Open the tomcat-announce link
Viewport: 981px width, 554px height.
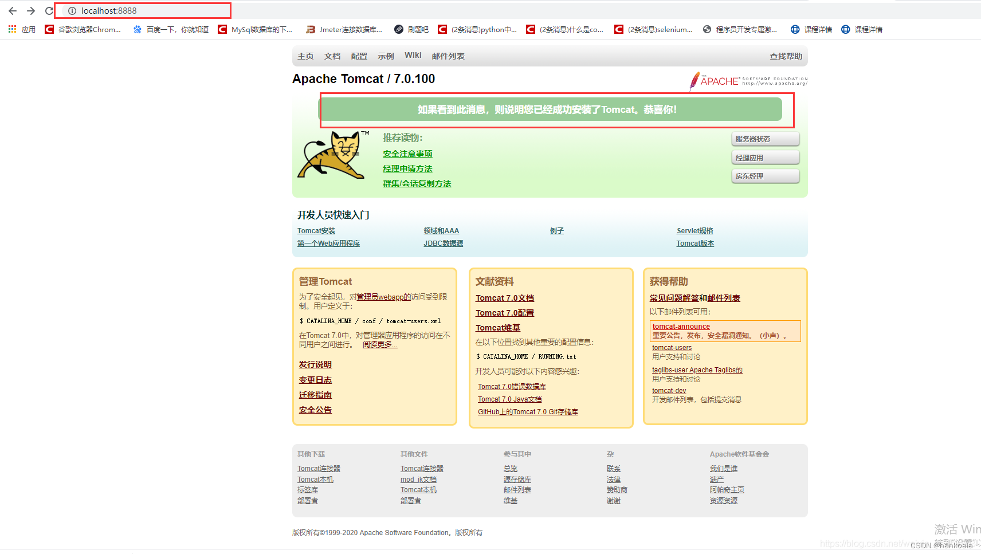tap(681, 326)
